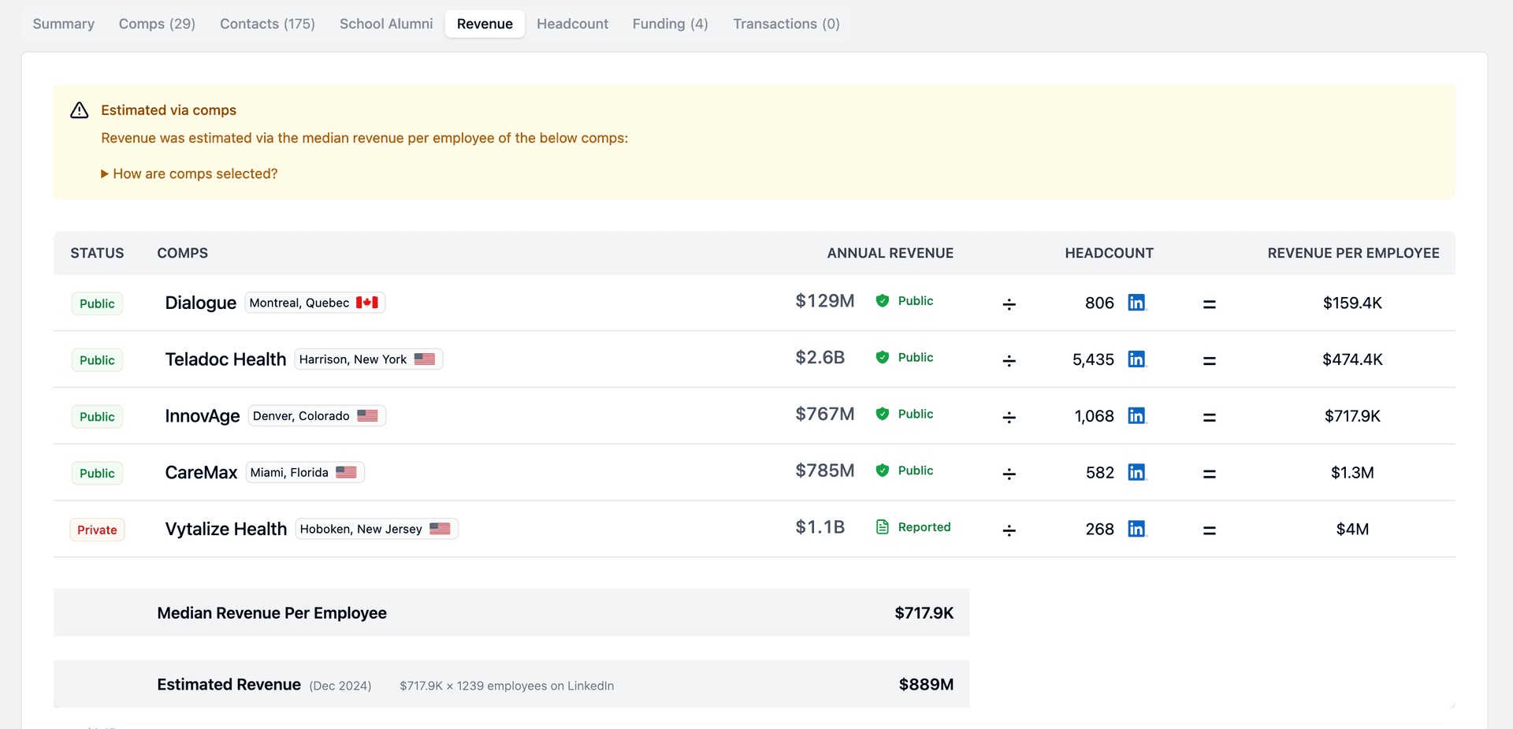Click the Reported document icon for Vytalize

(883, 527)
